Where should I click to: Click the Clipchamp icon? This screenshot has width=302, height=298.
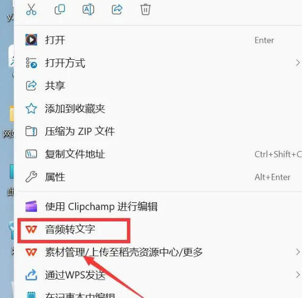coord(31,206)
